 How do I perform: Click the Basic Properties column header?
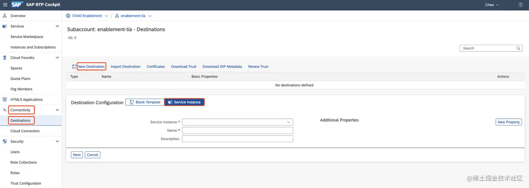coord(205,77)
